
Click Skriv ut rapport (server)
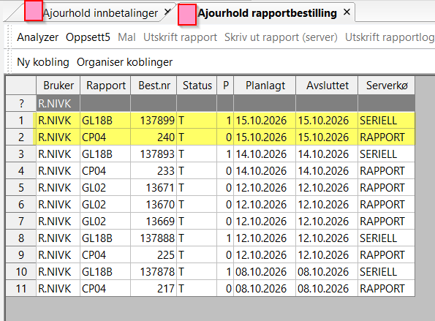coord(281,37)
